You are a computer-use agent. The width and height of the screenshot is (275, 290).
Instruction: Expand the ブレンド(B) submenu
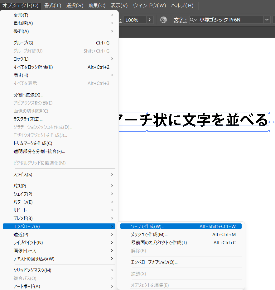pyautogui.click(x=59, y=218)
